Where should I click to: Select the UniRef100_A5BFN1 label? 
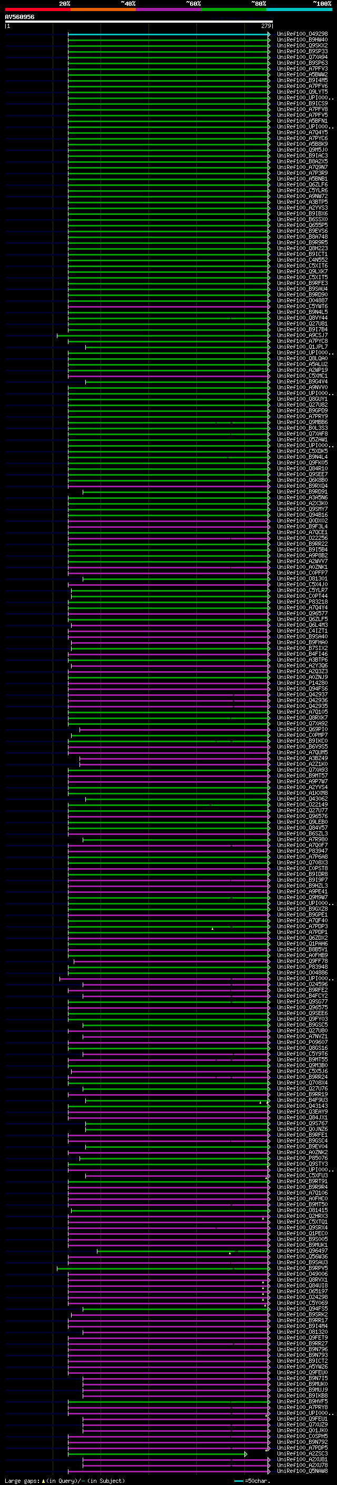click(x=302, y=121)
